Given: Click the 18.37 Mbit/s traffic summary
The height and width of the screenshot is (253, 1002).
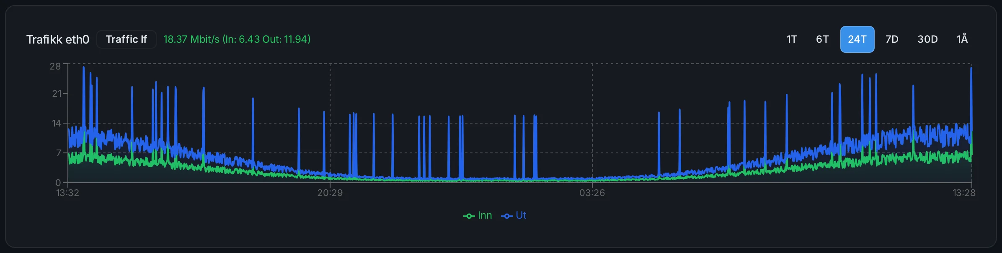Looking at the screenshot, I should pyautogui.click(x=237, y=39).
